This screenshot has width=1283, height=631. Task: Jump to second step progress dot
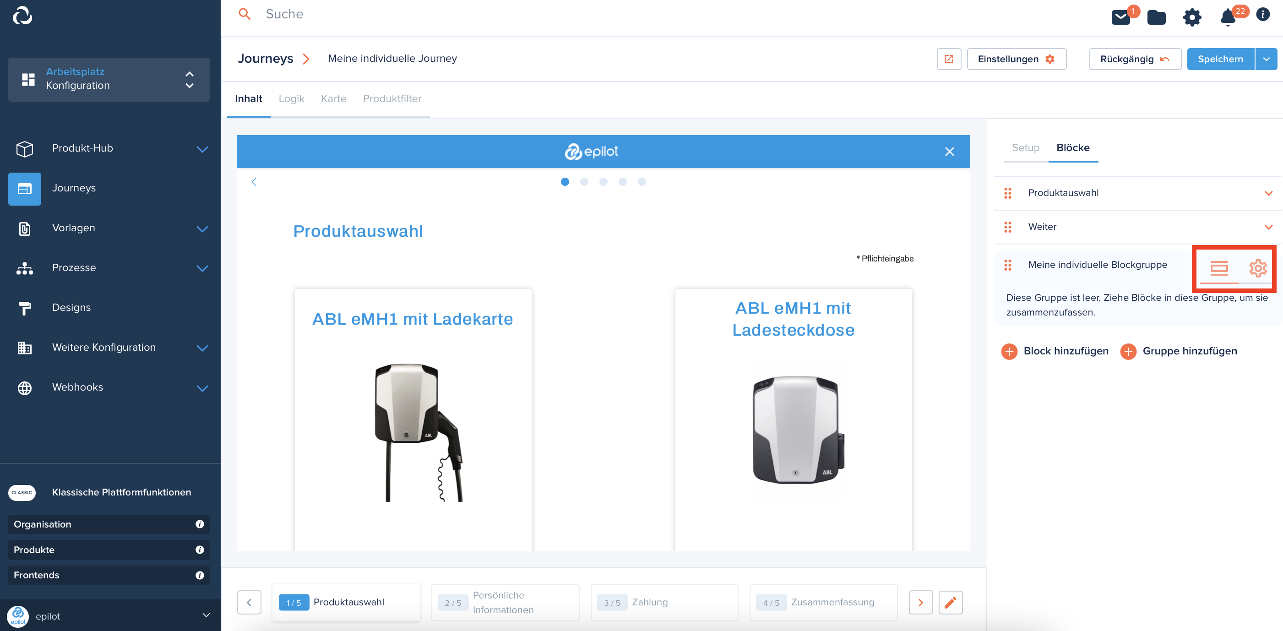point(584,182)
